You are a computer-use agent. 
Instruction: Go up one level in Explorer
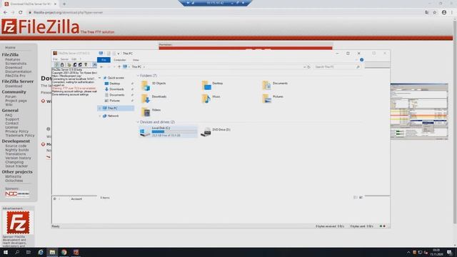click(x=119, y=66)
